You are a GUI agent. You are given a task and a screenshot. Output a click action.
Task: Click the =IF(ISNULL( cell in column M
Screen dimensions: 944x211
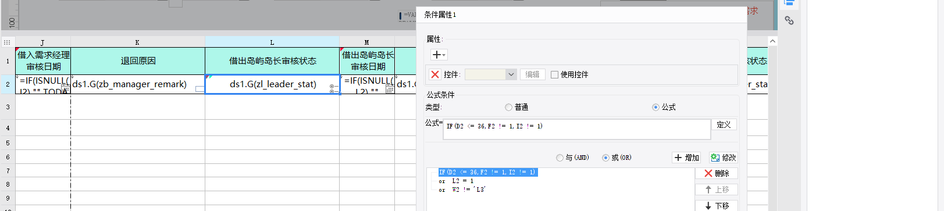pos(367,84)
